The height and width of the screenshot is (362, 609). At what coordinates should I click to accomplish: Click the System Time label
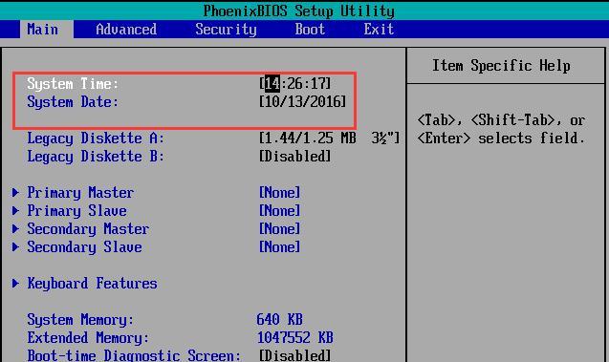73,83
